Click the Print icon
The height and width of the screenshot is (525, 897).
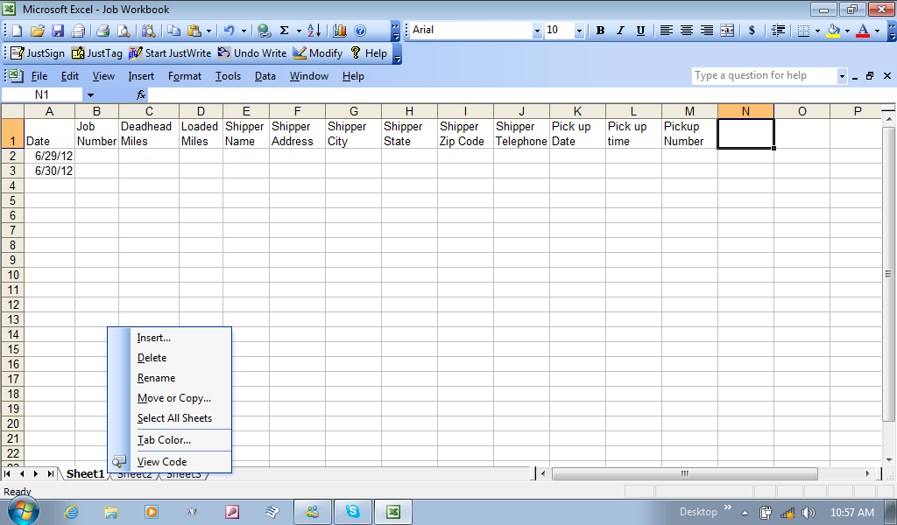point(102,31)
